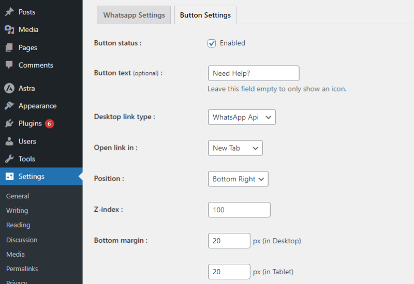Go to Permalinks settings submenu
This screenshot has height=284, width=414.
pos(22,269)
